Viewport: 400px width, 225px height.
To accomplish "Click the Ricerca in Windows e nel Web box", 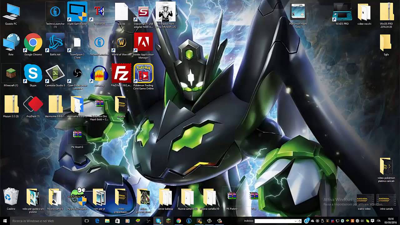I will coord(45,221).
